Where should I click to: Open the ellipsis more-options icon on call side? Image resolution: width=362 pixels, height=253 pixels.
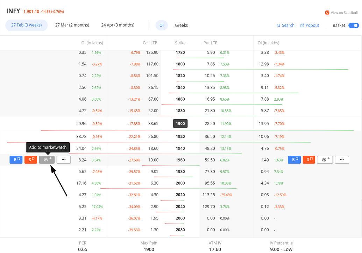[63, 159]
